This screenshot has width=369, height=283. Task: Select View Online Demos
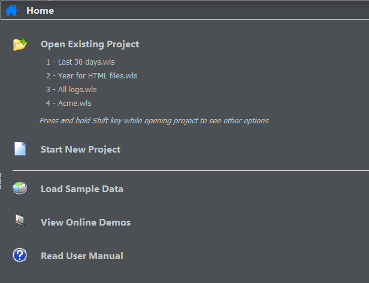pos(86,223)
